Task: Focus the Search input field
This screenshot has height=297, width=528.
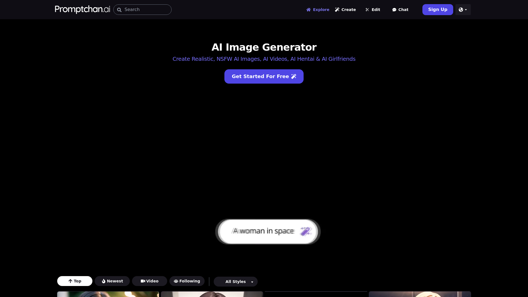Action: 142,10
